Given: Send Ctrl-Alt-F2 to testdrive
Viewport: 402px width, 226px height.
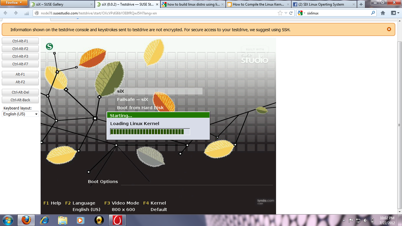Looking at the screenshot, I should 20,49.
